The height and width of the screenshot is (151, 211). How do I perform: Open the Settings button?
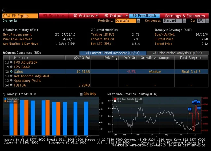click(x=54, y=15)
